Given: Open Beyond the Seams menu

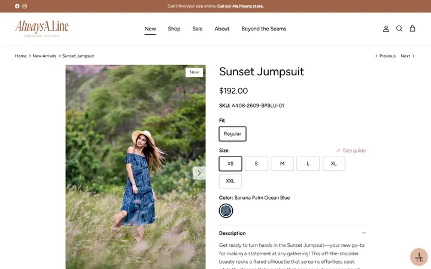Looking at the screenshot, I should (263, 29).
